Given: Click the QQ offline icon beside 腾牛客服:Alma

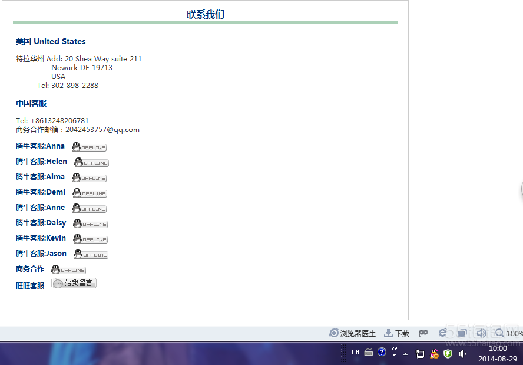Looking at the screenshot, I should coord(89,177).
